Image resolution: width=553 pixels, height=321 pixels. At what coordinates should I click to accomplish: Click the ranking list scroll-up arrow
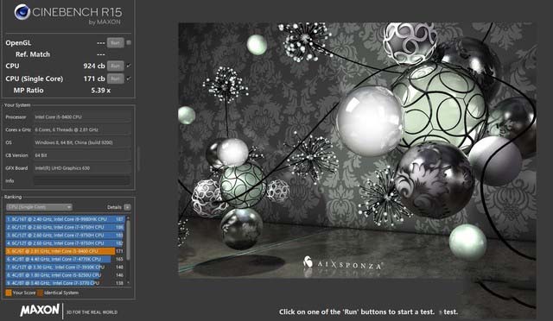pos(128,218)
